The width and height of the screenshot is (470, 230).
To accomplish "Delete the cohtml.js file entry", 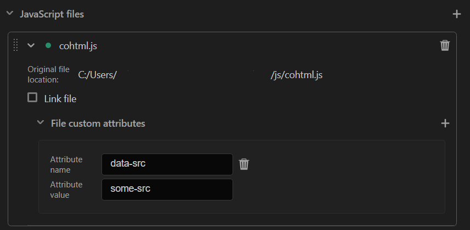I will (445, 45).
